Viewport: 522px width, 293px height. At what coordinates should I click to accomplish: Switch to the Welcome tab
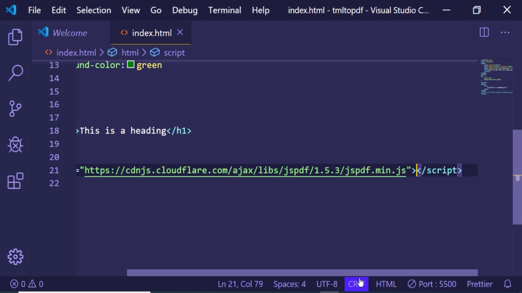point(69,33)
